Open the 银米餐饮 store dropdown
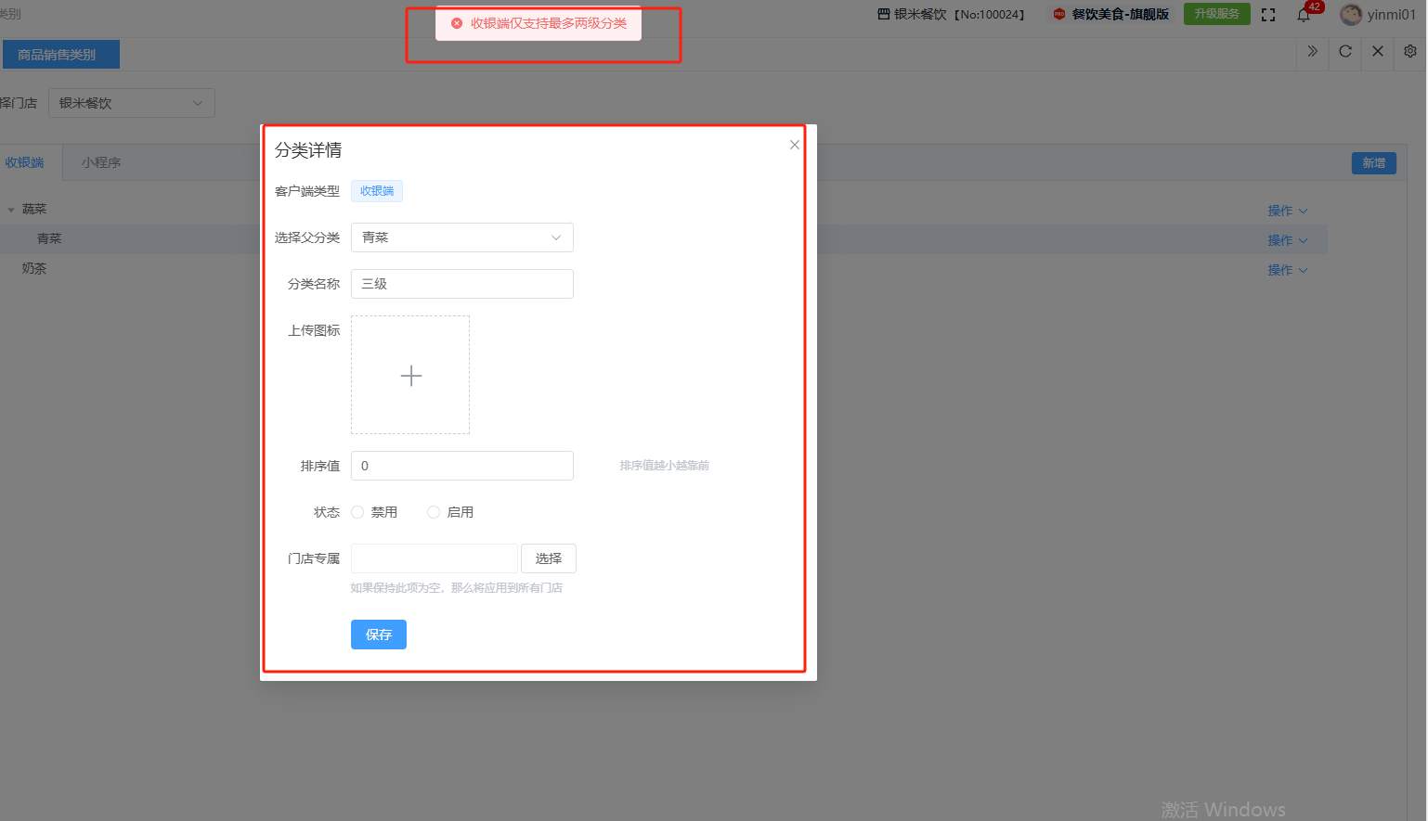This screenshot has height=821, width=1428. point(131,103)
